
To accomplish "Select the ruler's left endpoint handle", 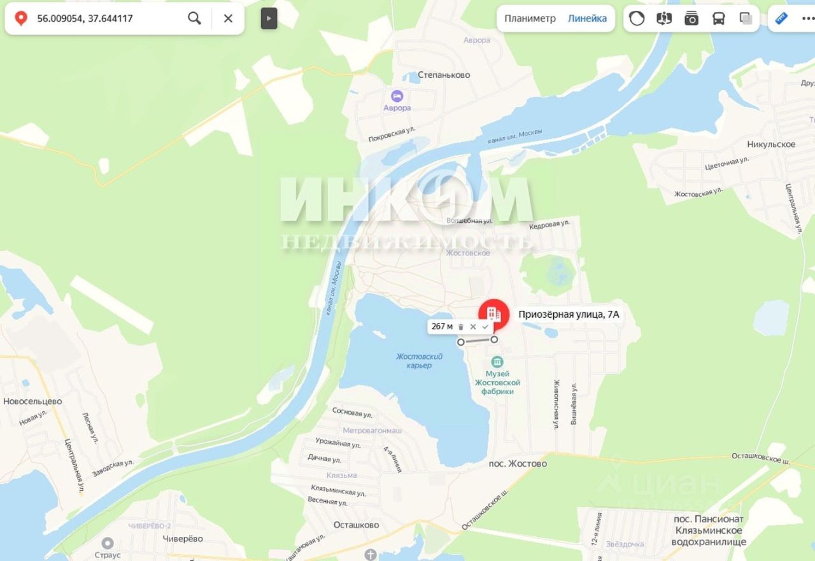I will click(x=461, y=343).
